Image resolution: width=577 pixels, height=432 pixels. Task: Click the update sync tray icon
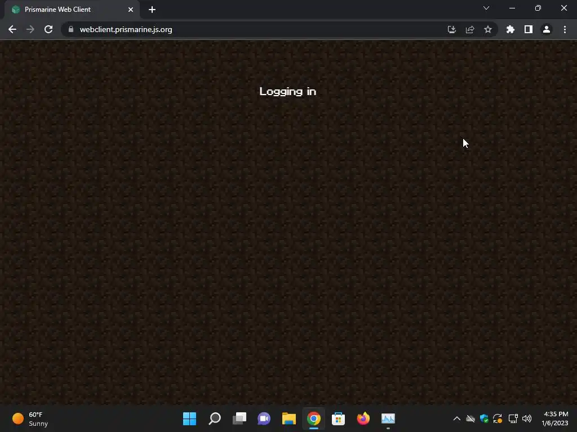click(x=498, y=418)
